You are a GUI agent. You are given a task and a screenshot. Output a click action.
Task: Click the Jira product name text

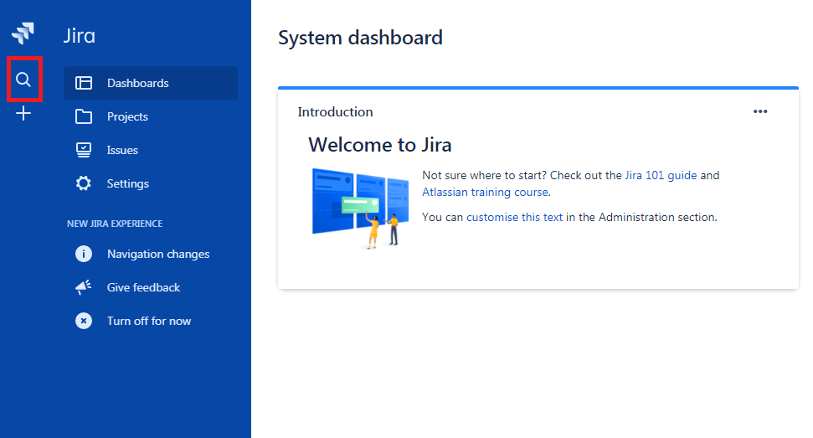click(x=80, y=36)
